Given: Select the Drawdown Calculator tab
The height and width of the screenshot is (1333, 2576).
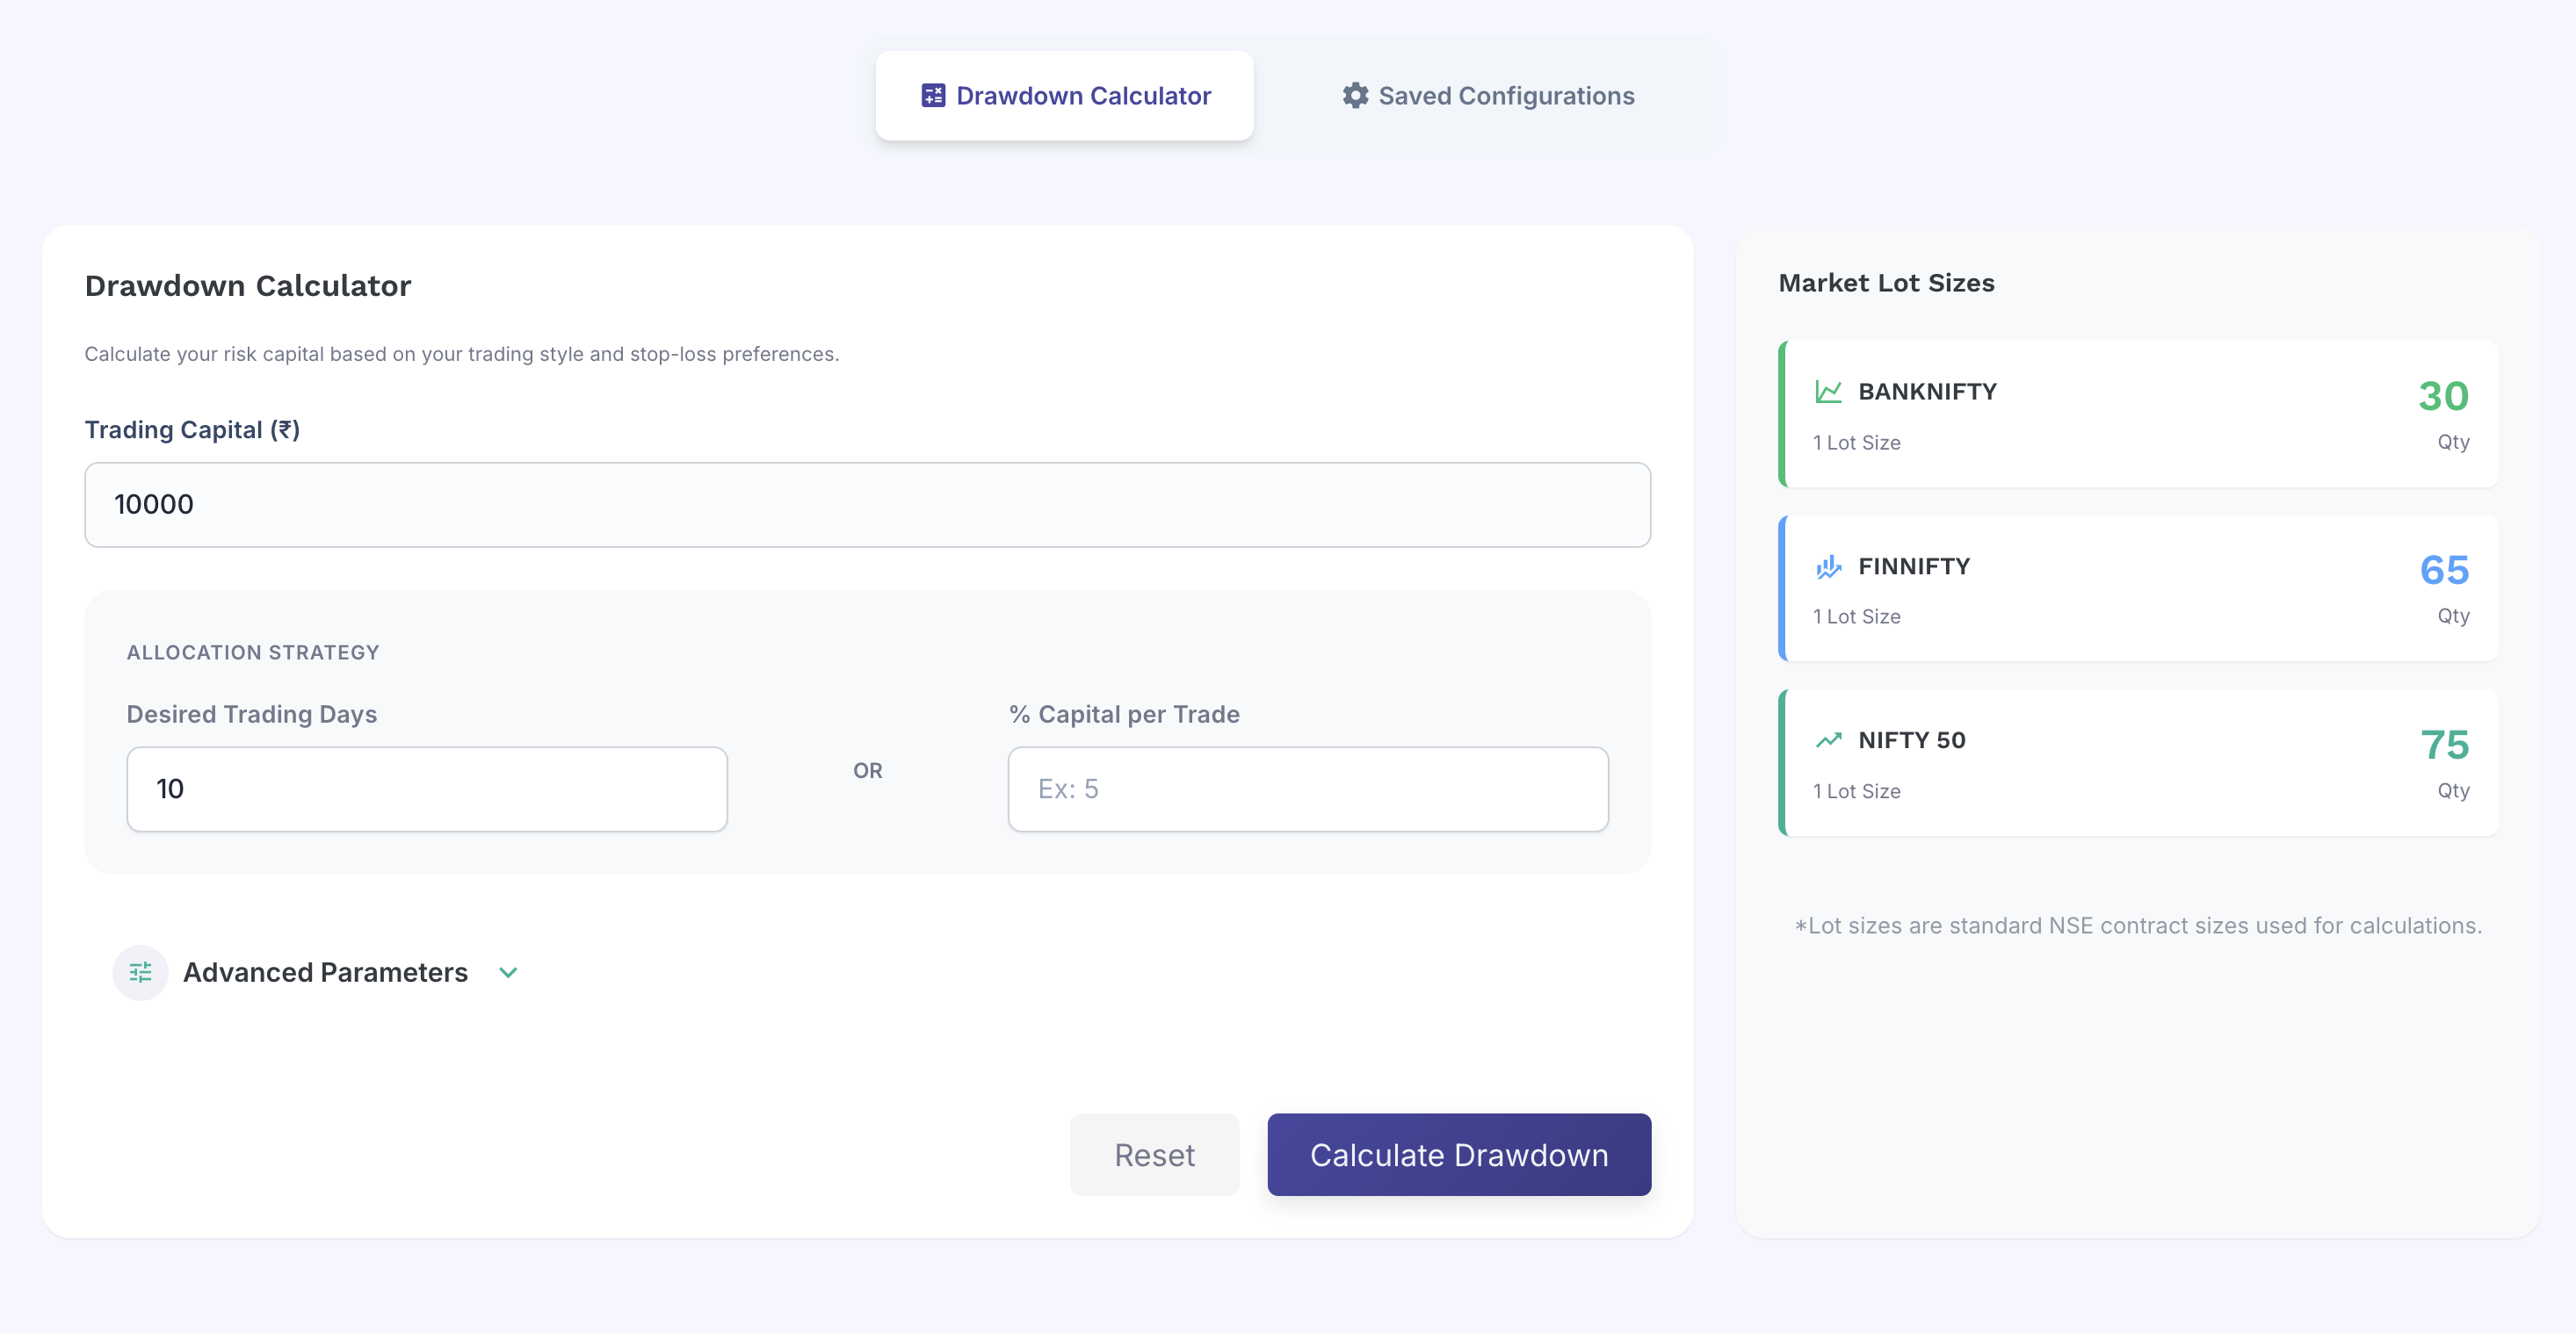Looking at the screenshot, I should pyautogui.click(x=1063, y=95).
